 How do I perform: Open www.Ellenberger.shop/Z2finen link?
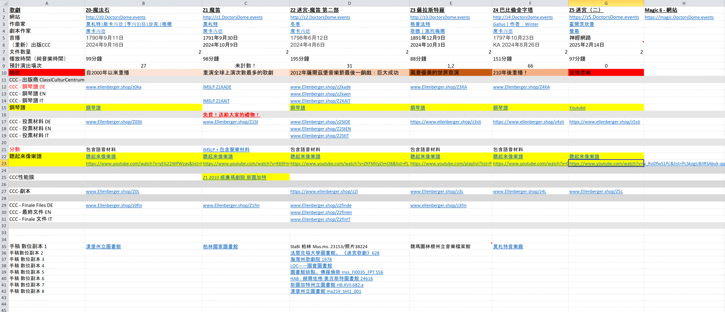pos(321,212)
